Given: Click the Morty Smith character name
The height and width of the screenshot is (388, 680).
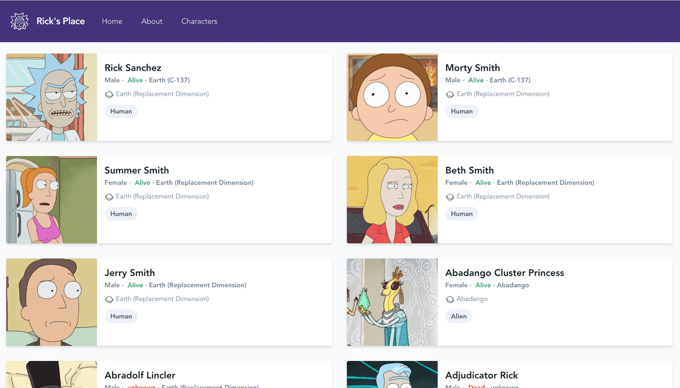Looking at the screenshot, I should tap(472, 67).
